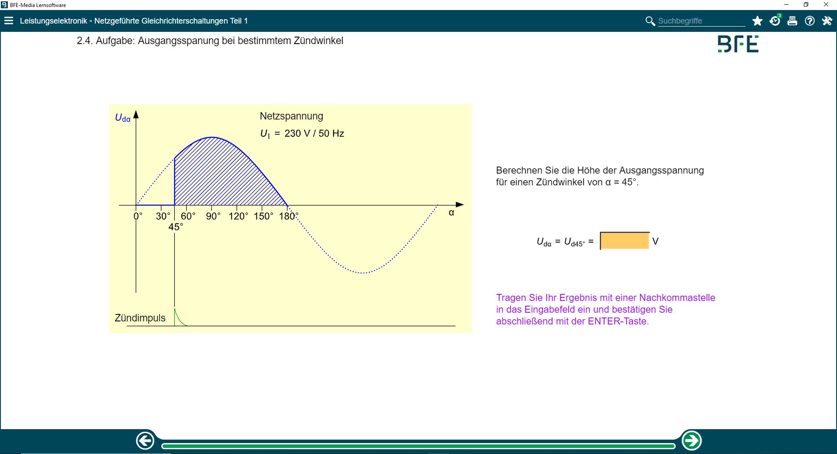Click the BFE-Media app icon in title bar
This screenshot has height=454, width=837.
(x=4, y=5)
